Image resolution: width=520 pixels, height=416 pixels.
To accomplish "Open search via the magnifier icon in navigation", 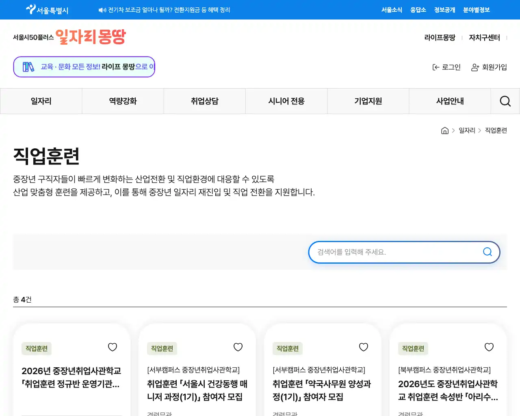I will [505, 101].
